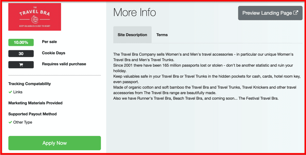Click the 10.00% commission badge
The image size is (306, 155).
tap(21, 42)
